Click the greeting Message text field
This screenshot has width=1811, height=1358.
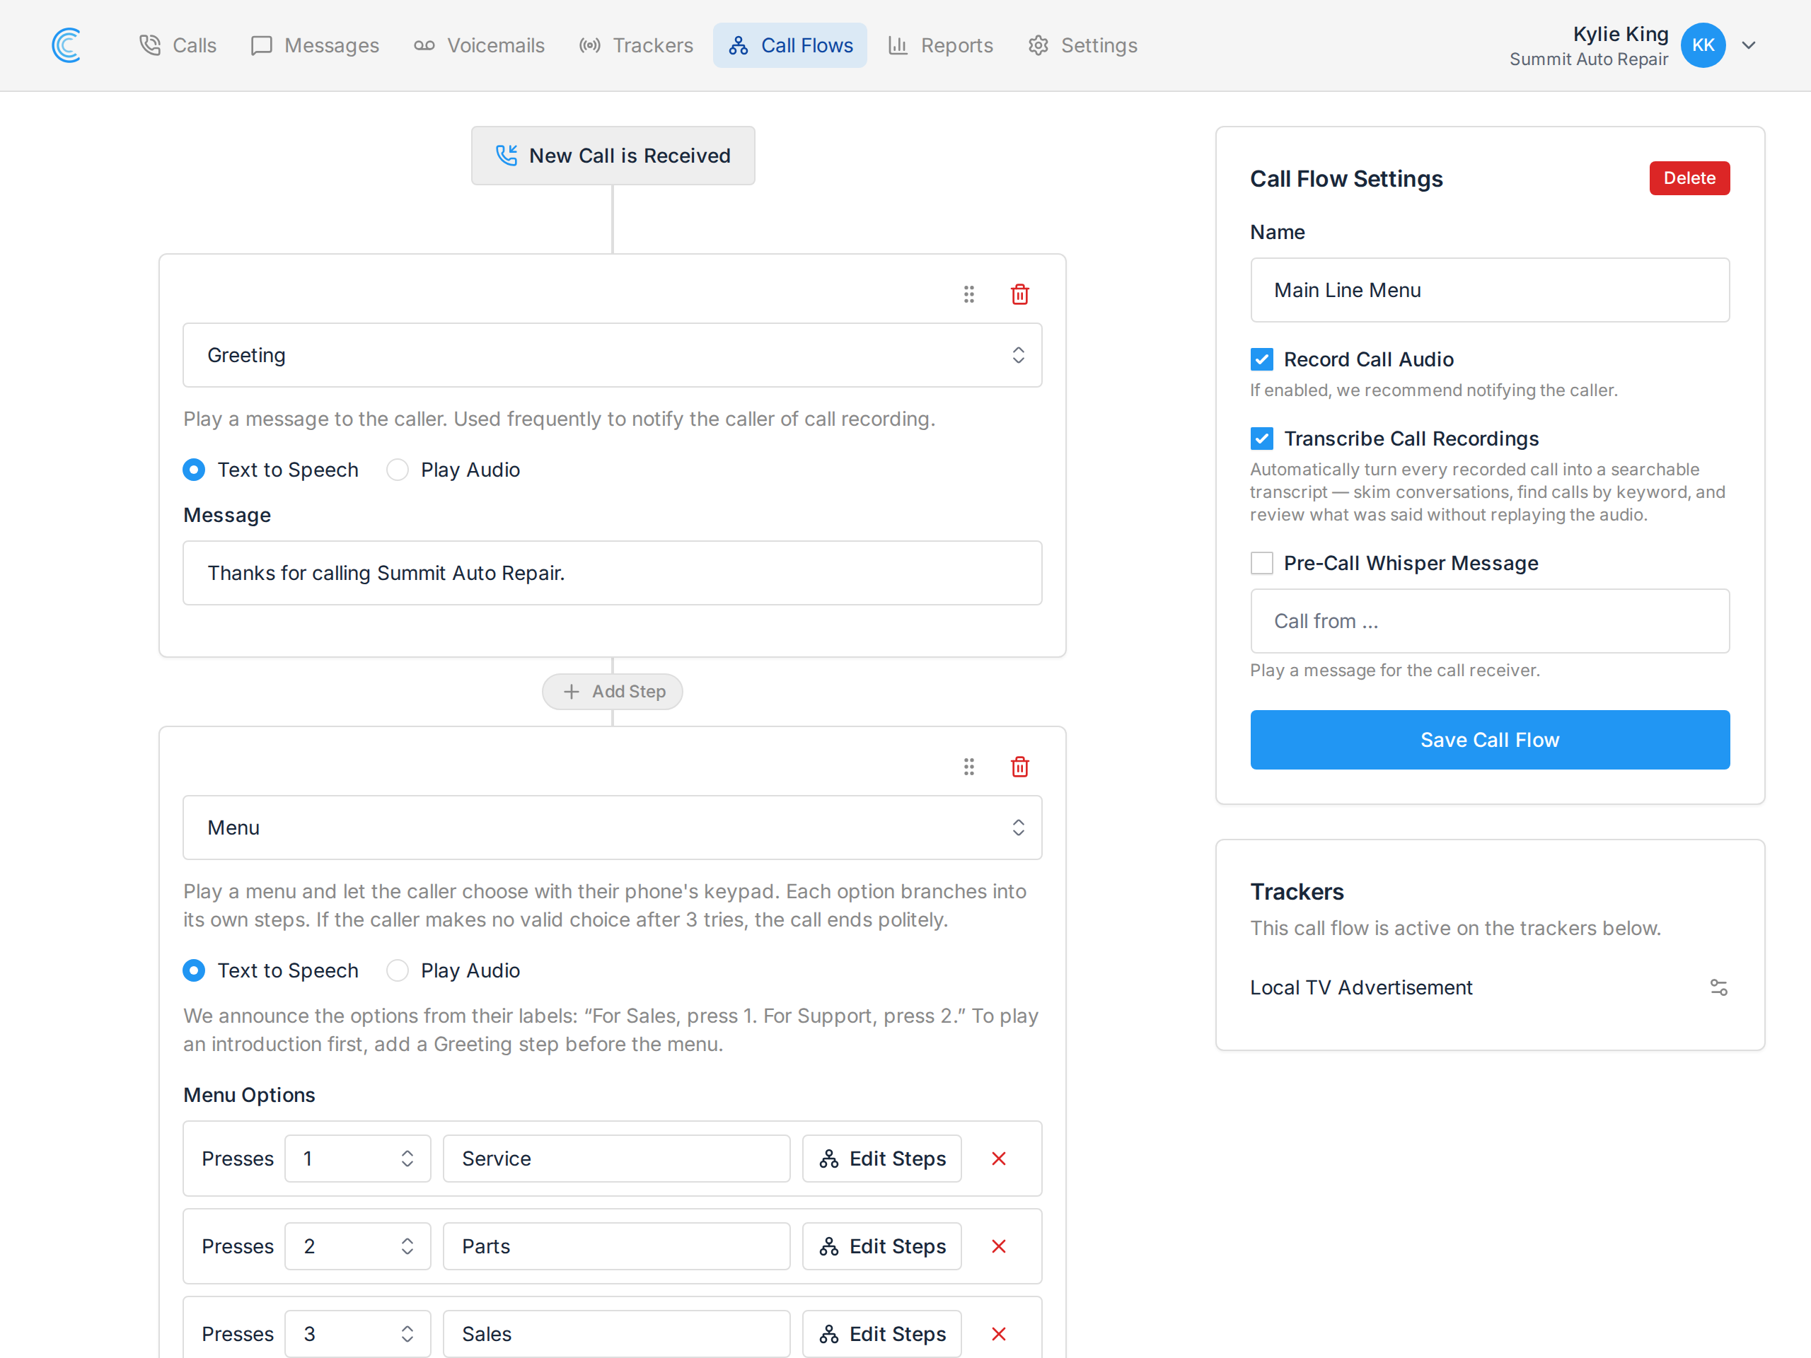point(613,573)
